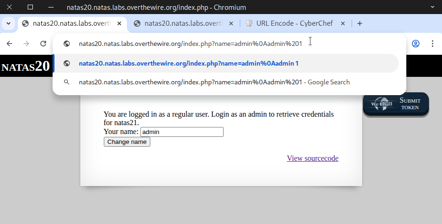The width and height of the screenshot is (442, 224).
Task: Click the browser Back arrow
Action: point(9,44)
